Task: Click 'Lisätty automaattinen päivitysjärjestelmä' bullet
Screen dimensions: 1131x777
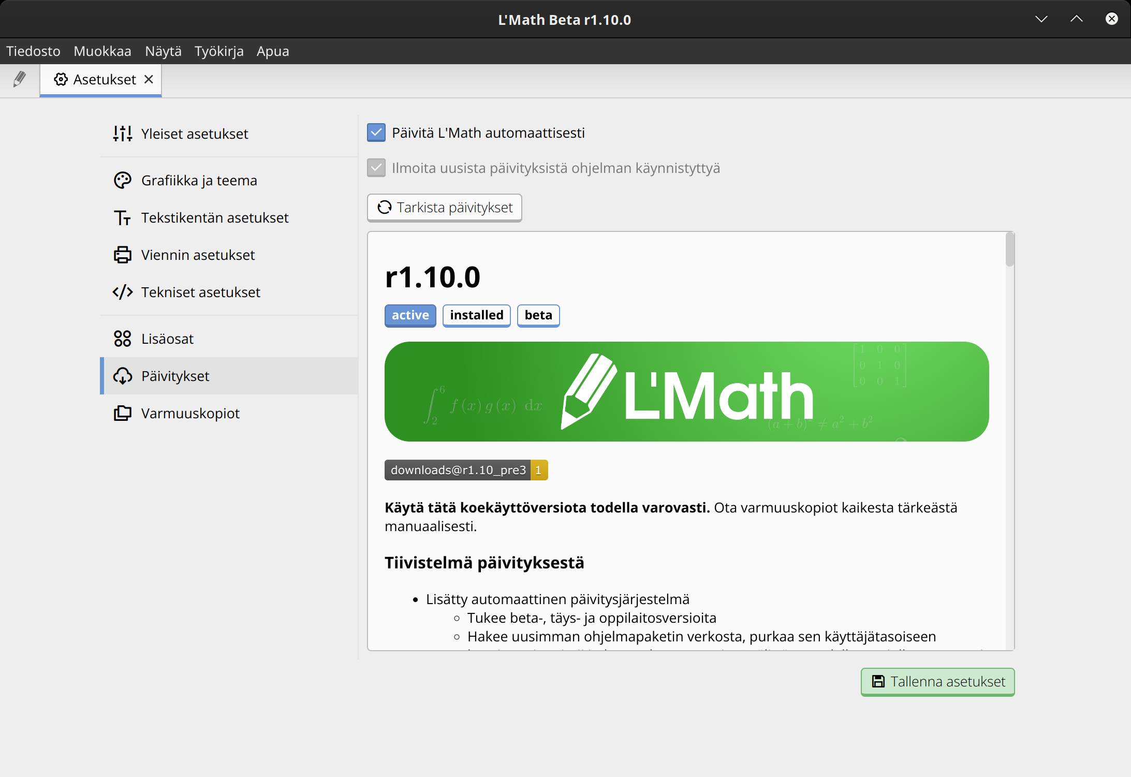Action: pos(557,599)
